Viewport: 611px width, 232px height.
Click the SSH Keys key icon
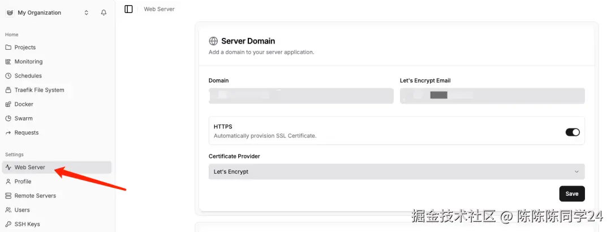coord(8,224)
